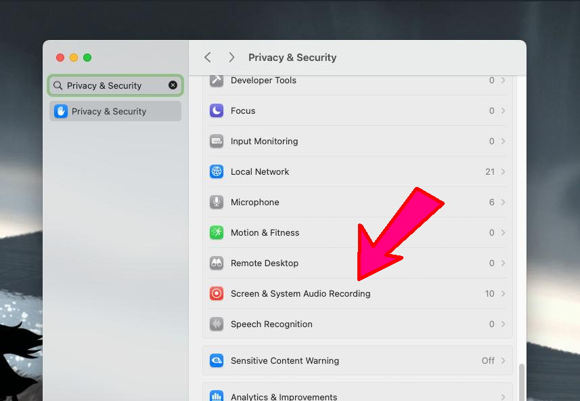Viewport: 580px width, 401px height.
Task: Click the Sensitive Content Warning Off value
Action: 488,360
